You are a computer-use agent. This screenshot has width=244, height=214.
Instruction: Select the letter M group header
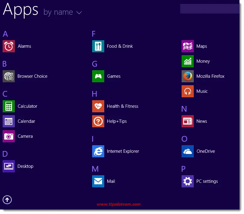tap(95, 169)
